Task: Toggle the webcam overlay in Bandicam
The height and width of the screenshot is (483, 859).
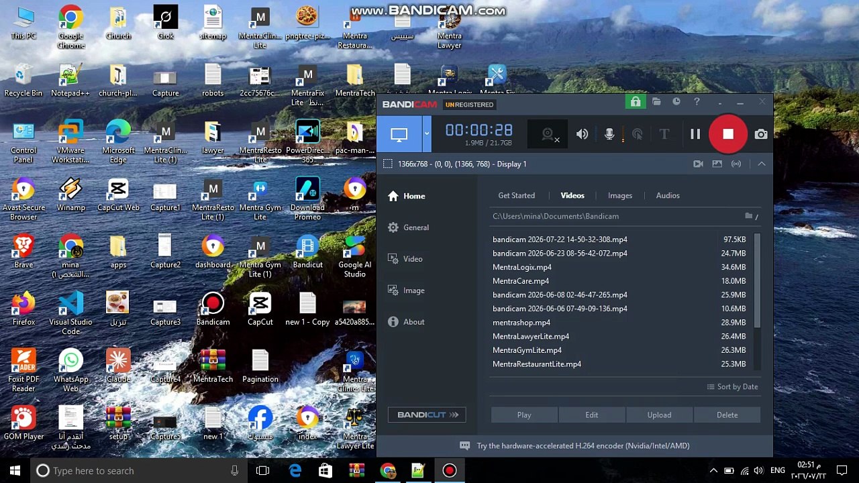Action: (548, 134)
